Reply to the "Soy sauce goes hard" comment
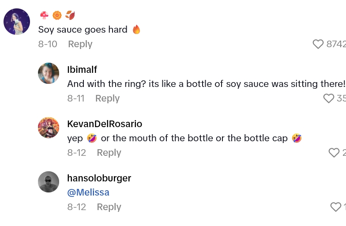The height and width of the screenshot is (226, 346). tap(80, 44)
